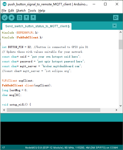Open the File menu
This screenshot has width=123, height=150.
click(x=4, y=11)
